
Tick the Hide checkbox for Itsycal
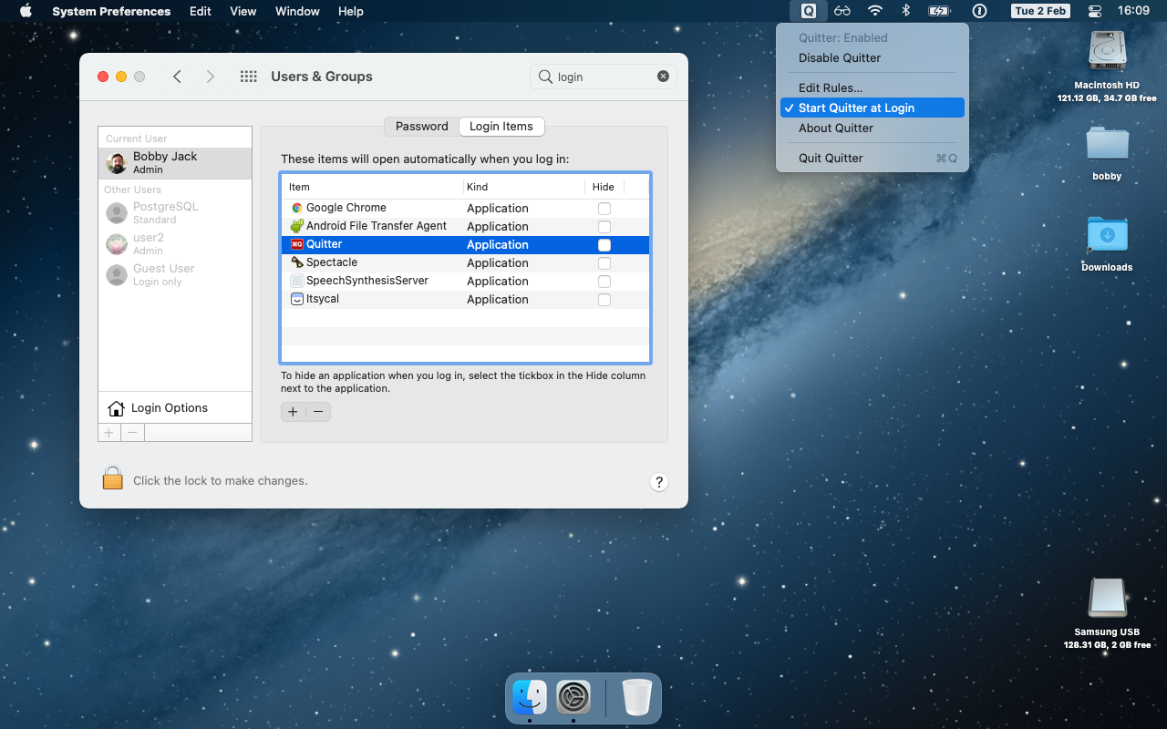[x=604, y=299]
